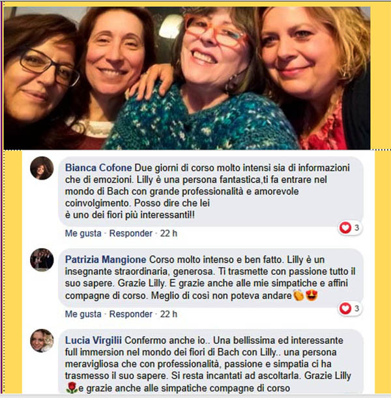This screenshot has height=398, width=391.
Task: Click Bianca Cofone's comment text bubble
Action: click(210, 192)
